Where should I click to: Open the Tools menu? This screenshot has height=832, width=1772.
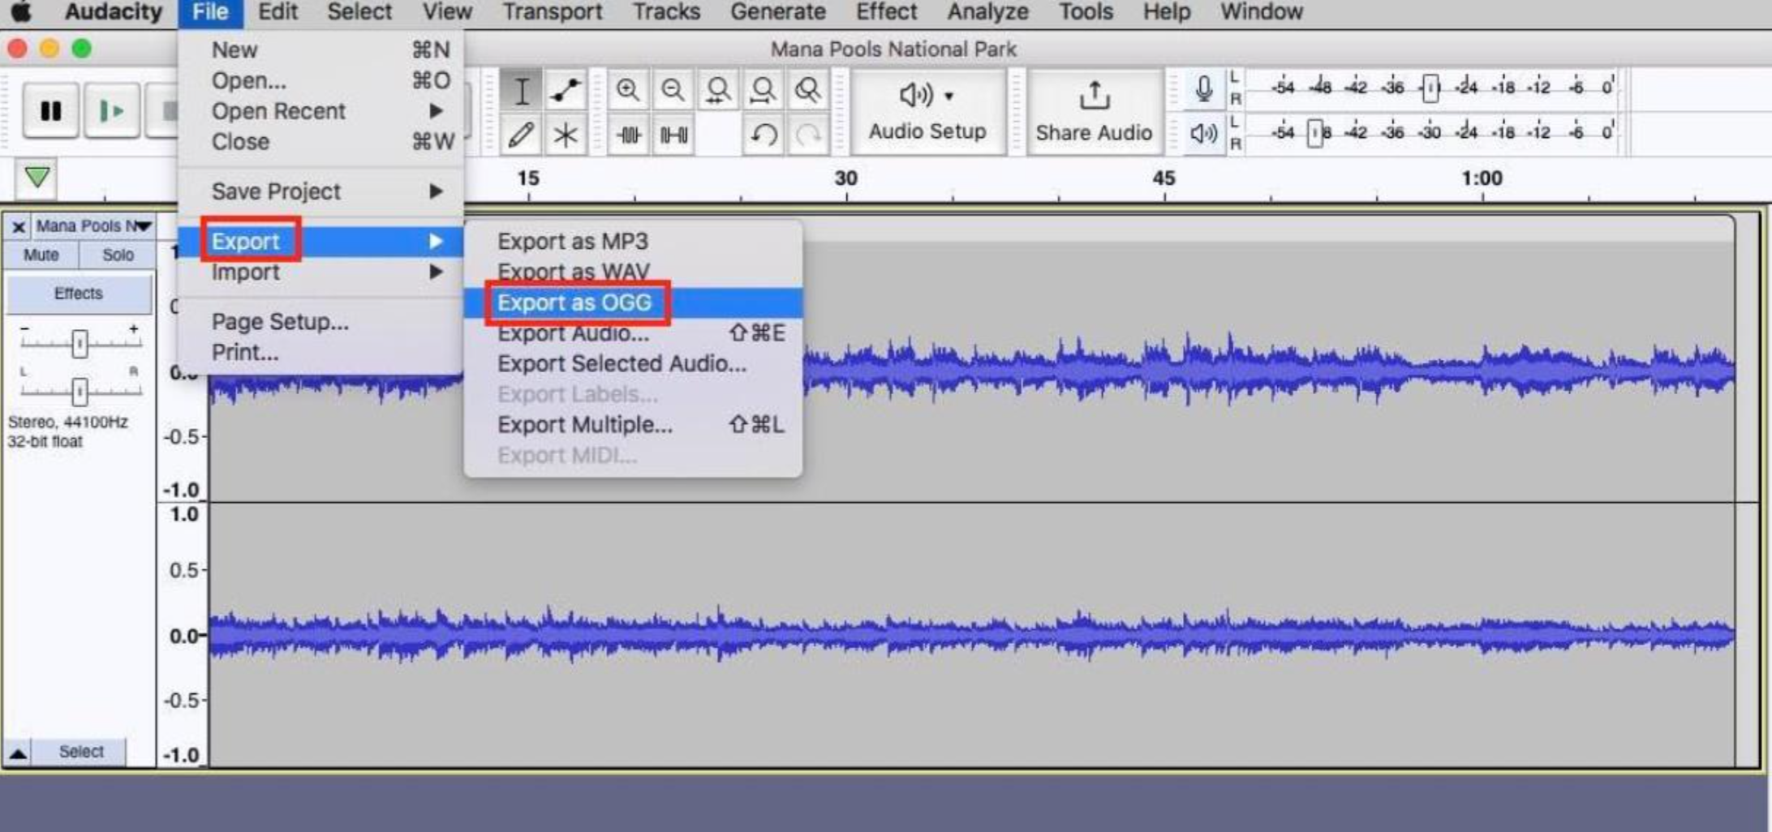click(x=1086, y=12)
